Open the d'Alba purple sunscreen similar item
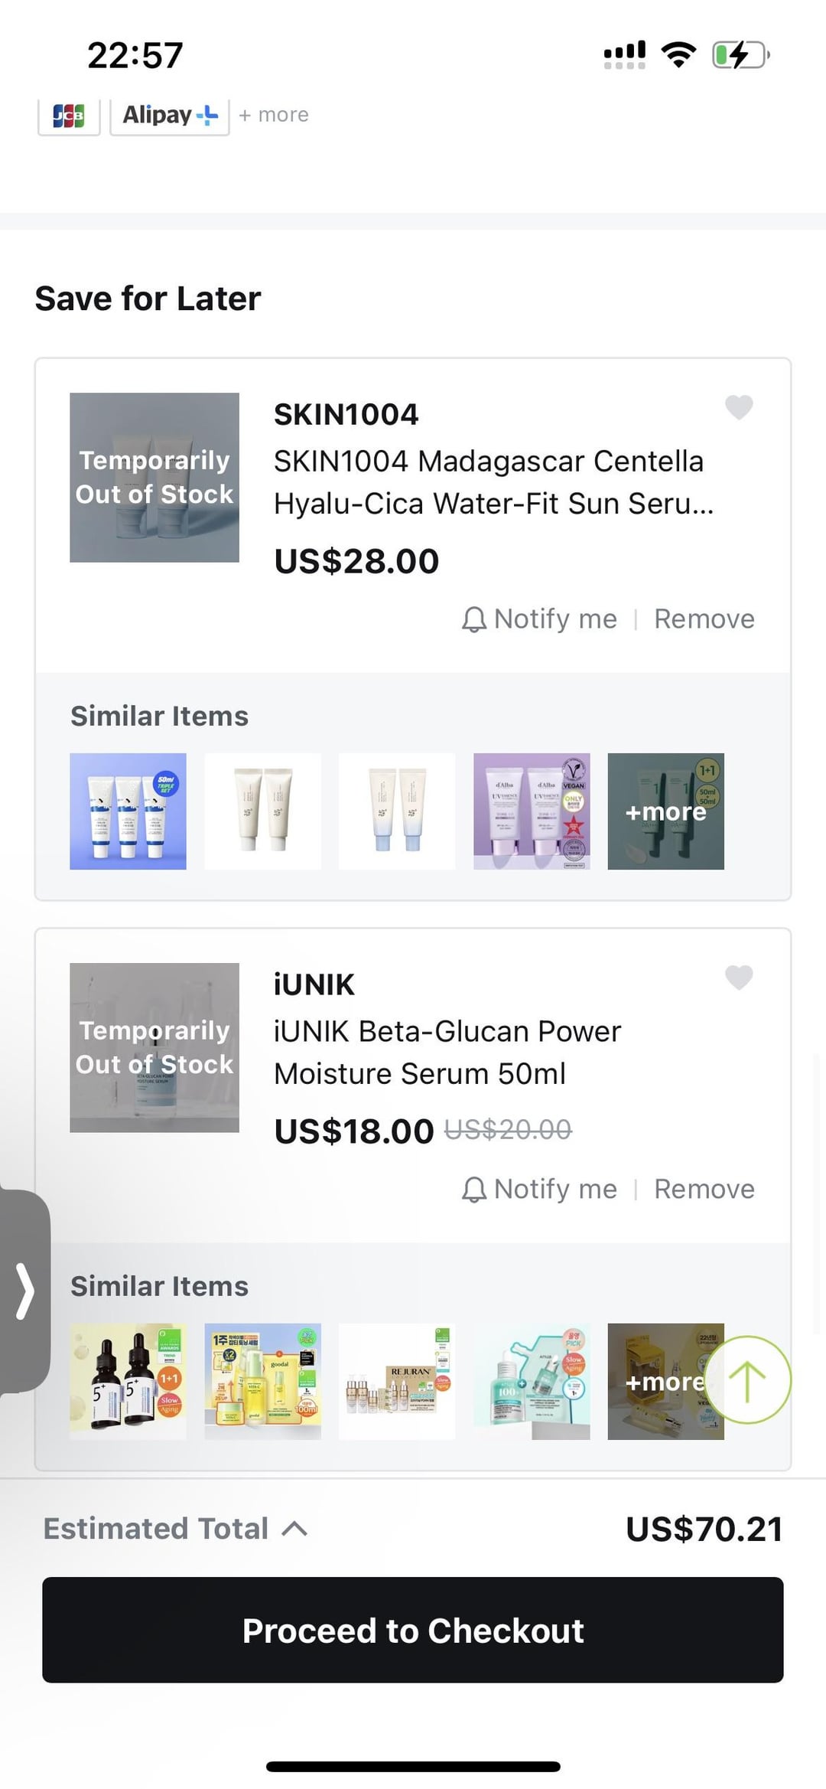Screen dimensions: 826x1789 pyautogui.click(x=532, y=811)
